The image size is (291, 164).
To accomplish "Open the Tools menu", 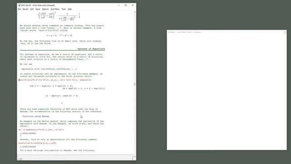I will click(x=64, y=9).
